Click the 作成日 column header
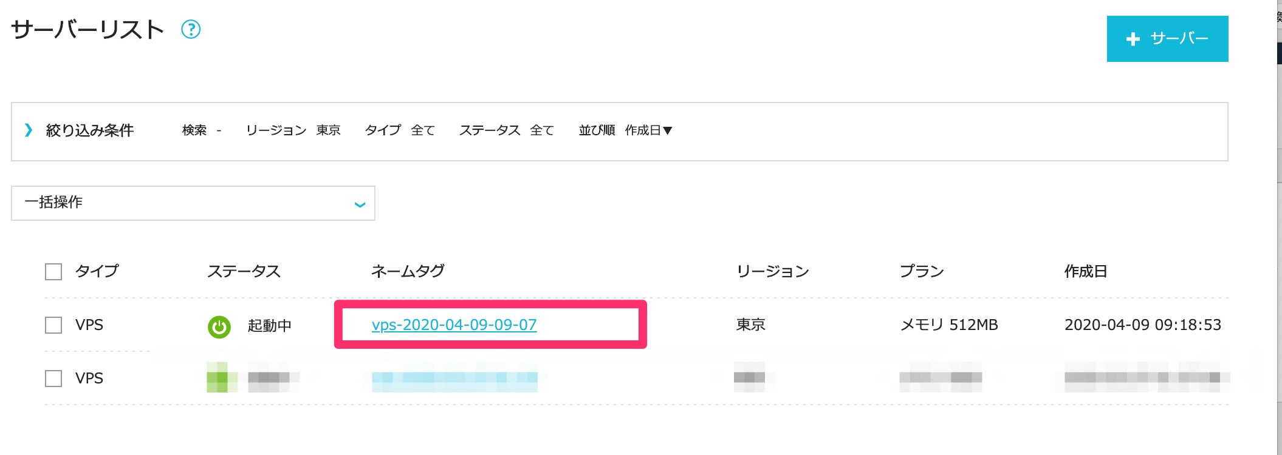Screen dimensions: 1282x455 coord(1085,271)
